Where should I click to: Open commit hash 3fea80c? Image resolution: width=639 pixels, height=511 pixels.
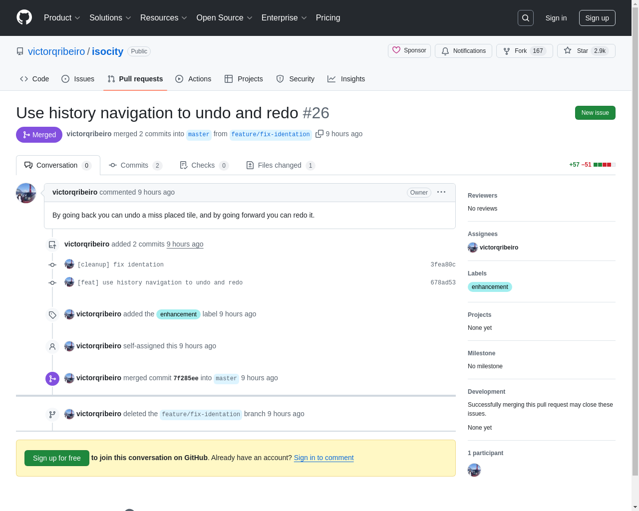[443, 264]
